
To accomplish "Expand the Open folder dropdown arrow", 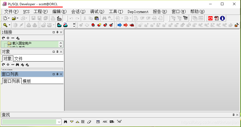I will coord(18,18).
